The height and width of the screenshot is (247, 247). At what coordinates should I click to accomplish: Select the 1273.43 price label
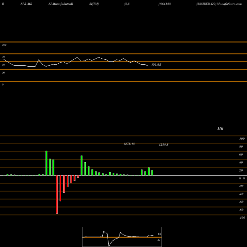pos(129,144)
